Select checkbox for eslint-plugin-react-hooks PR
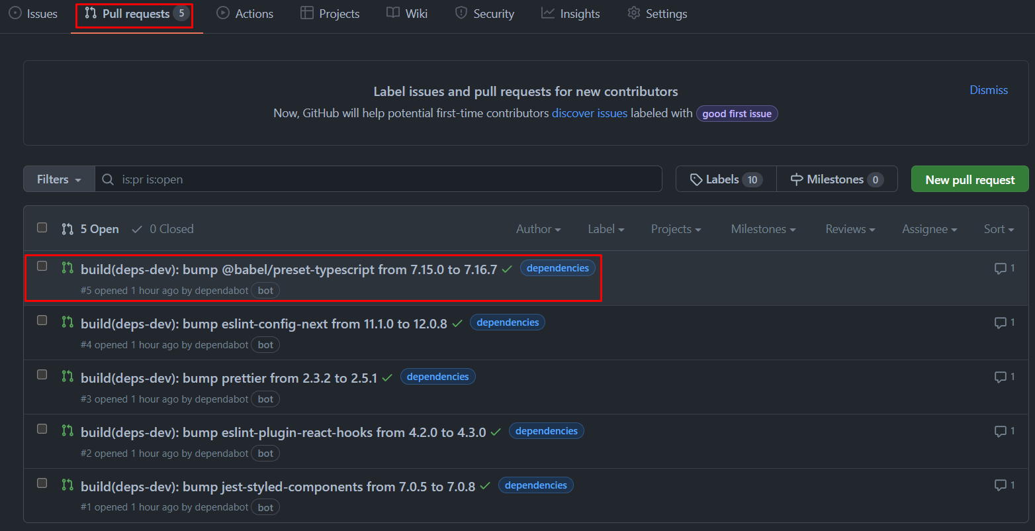 pos(42,429)
